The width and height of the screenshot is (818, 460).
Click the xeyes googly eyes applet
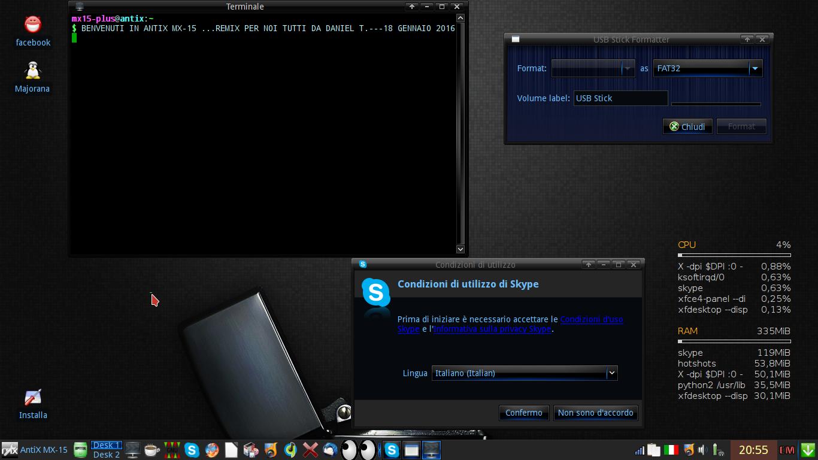click(x=358, y=450)
